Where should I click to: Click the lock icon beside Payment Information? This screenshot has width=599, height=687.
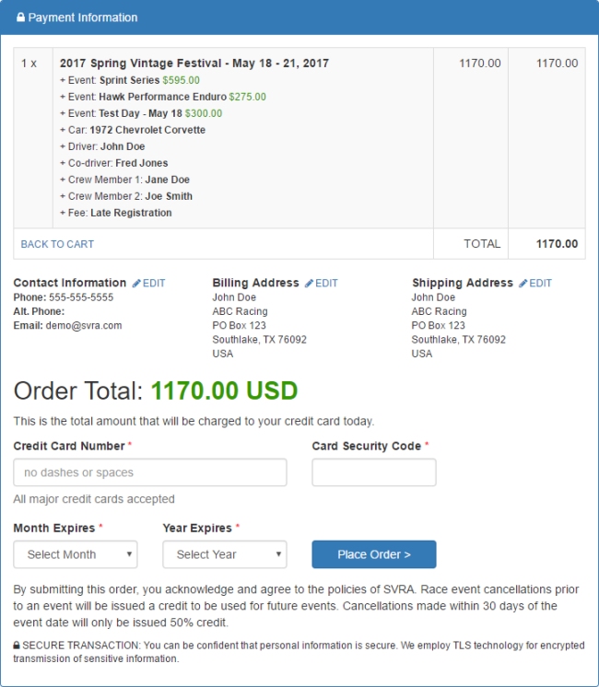coord(20,17)
